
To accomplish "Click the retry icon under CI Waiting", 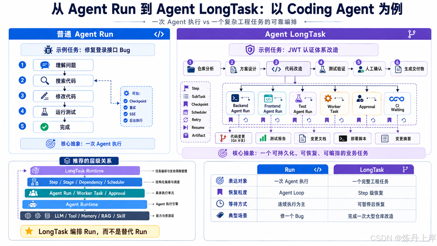I will pos(404,120).
